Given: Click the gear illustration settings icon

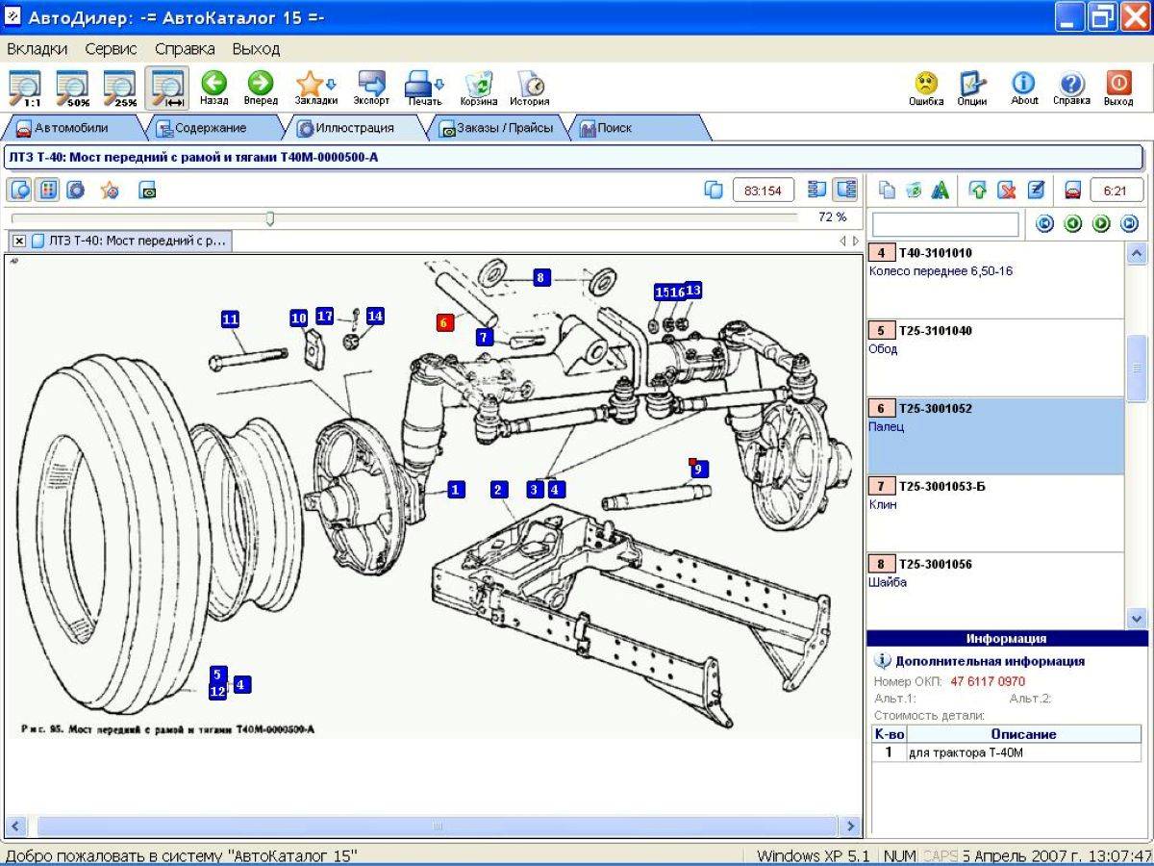Looking at the screenshot, I should (75, 190).
